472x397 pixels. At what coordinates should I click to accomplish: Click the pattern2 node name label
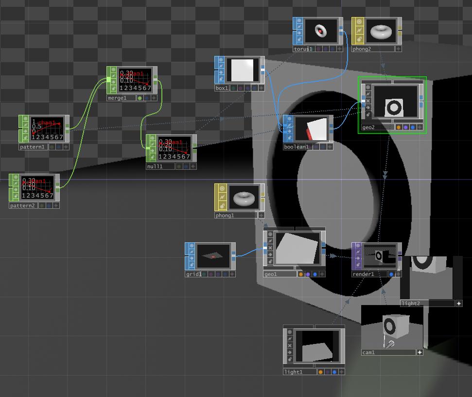(22, 205)
